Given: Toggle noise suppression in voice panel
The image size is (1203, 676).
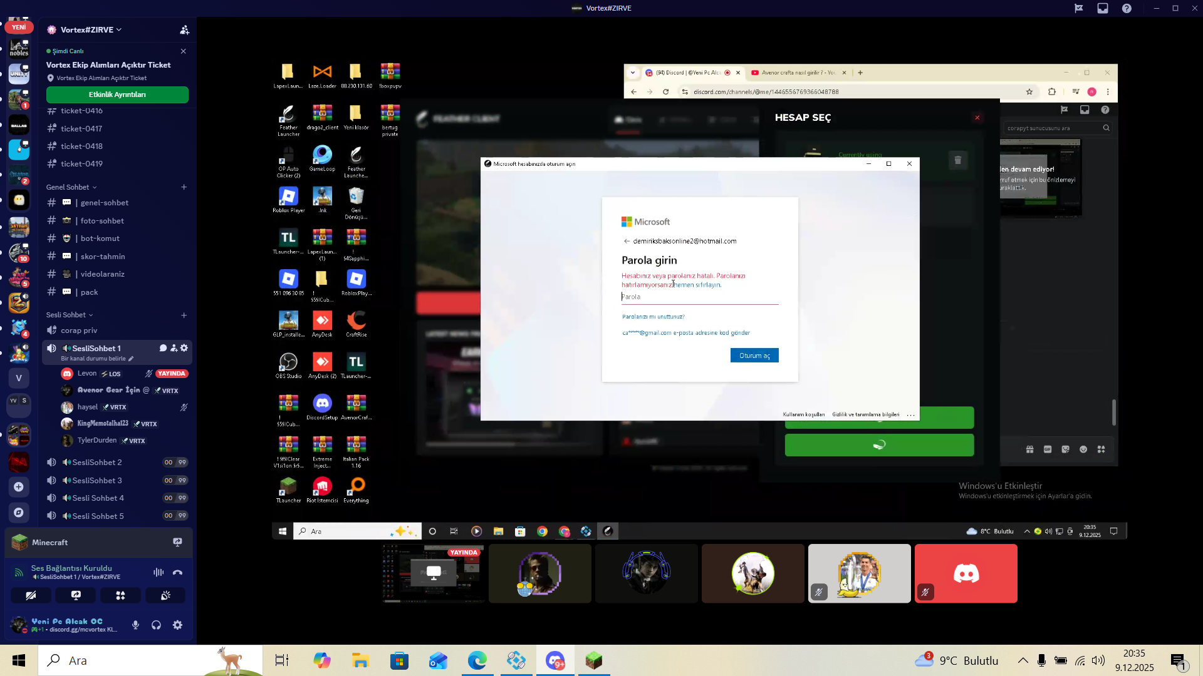Looking at the screenshot, I should [159, 572].
